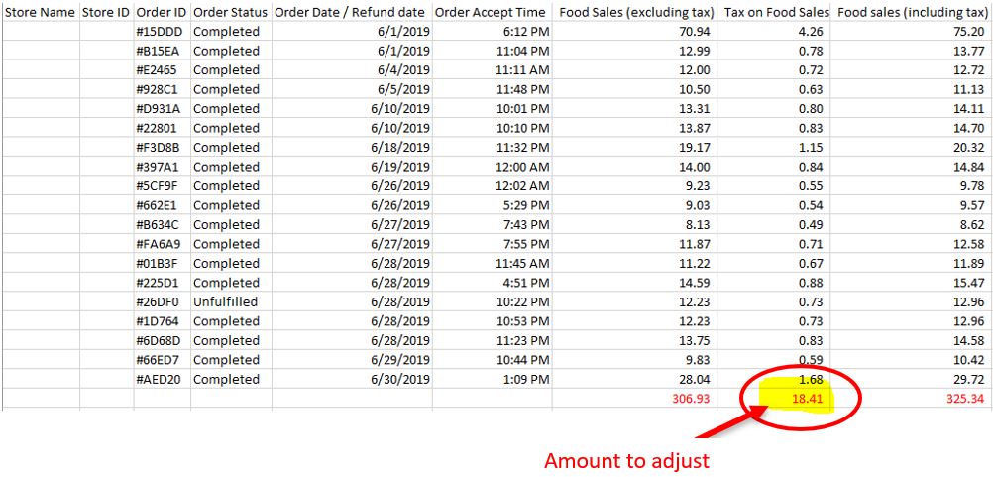Select the Store ID header cell
Screen dimensions: 993x477
pos(106,12)
